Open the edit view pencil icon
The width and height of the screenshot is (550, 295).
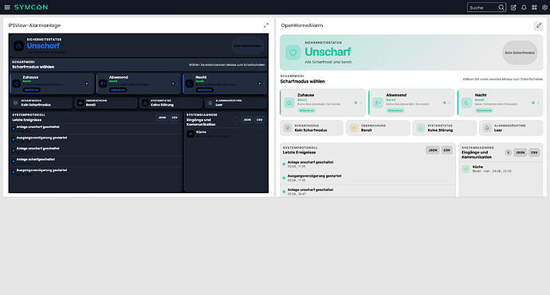click(x=513, y=7)
